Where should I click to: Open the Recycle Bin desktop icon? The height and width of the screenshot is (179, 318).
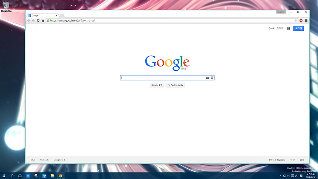tap(6, 7)
